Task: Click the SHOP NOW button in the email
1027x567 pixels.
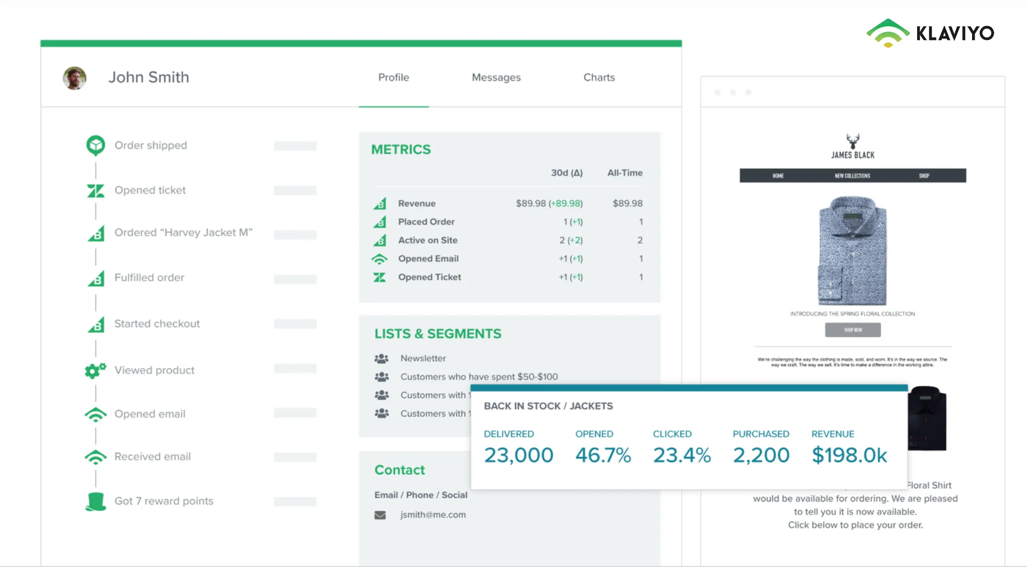Action: (853, 330)
